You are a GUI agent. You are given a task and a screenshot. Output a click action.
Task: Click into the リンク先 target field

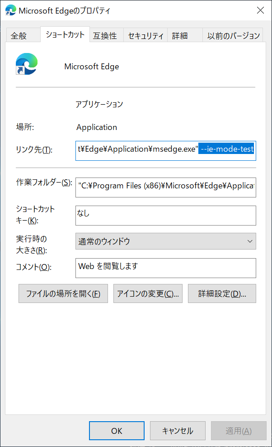(x=165, y=150)
